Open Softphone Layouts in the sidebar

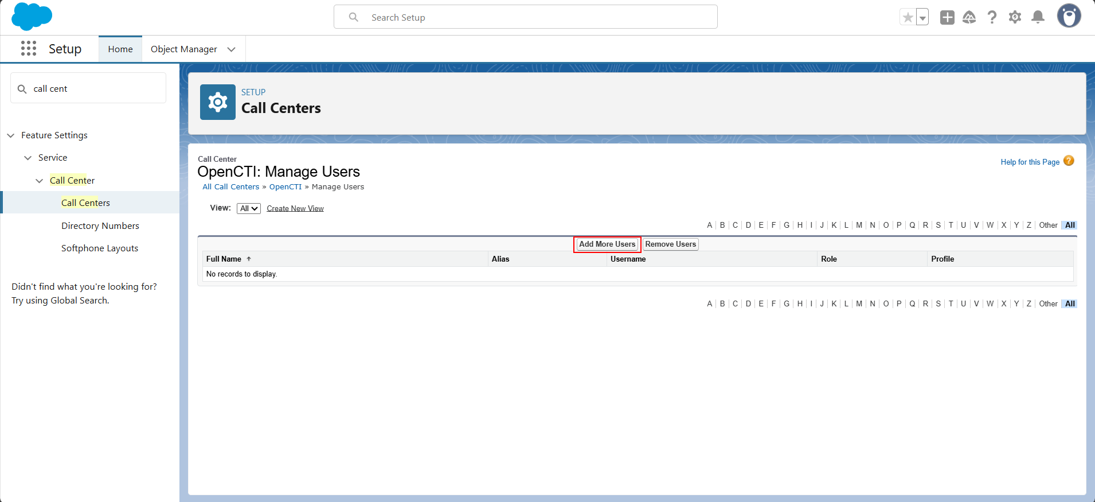100,248
